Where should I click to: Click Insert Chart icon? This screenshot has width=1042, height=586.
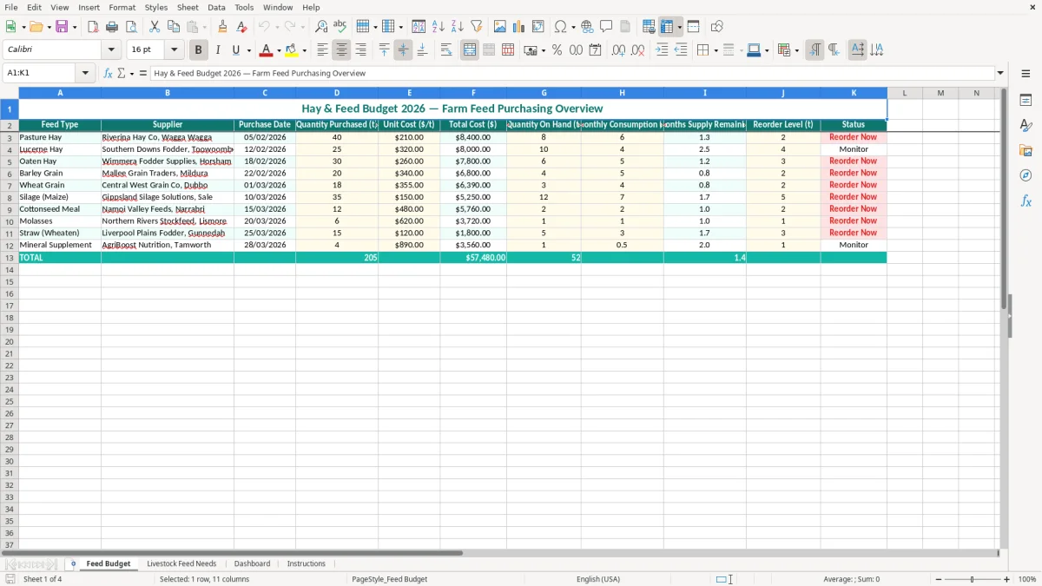pyautogui.click(x=519, y=27)
